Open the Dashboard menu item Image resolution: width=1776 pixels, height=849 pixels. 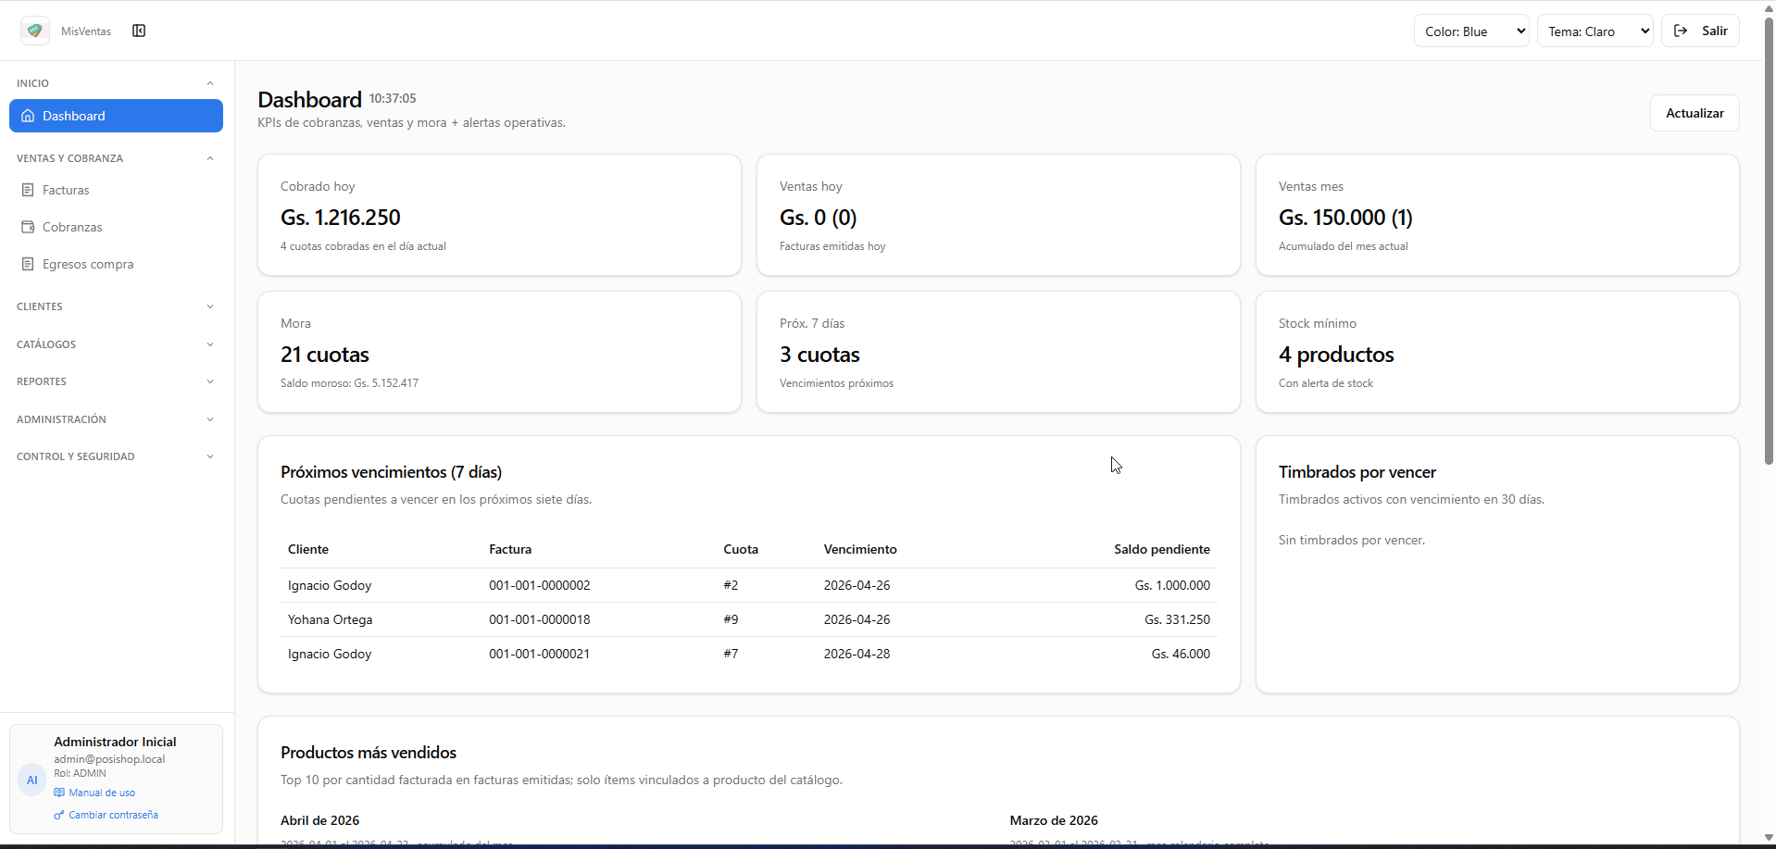116,116
